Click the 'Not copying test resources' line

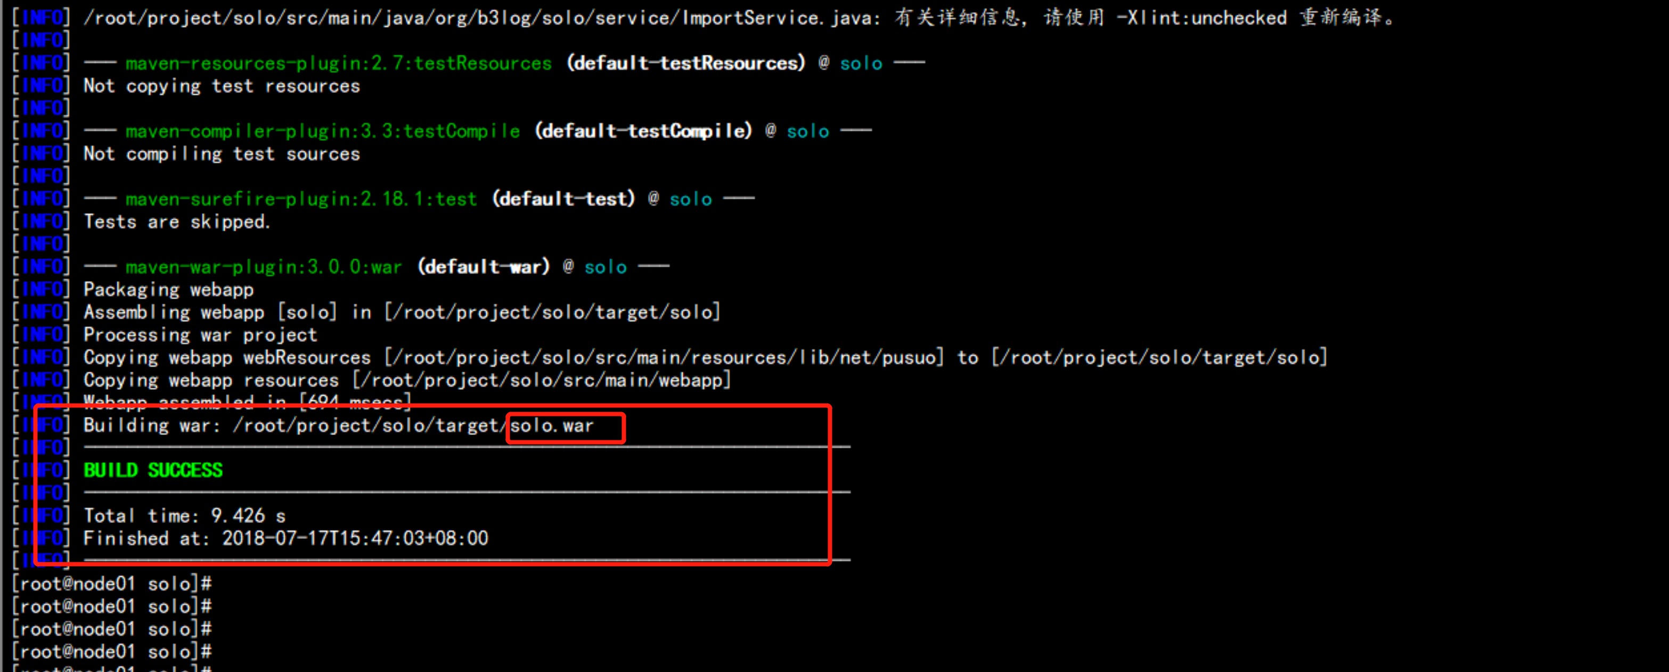tap(222, 86)
